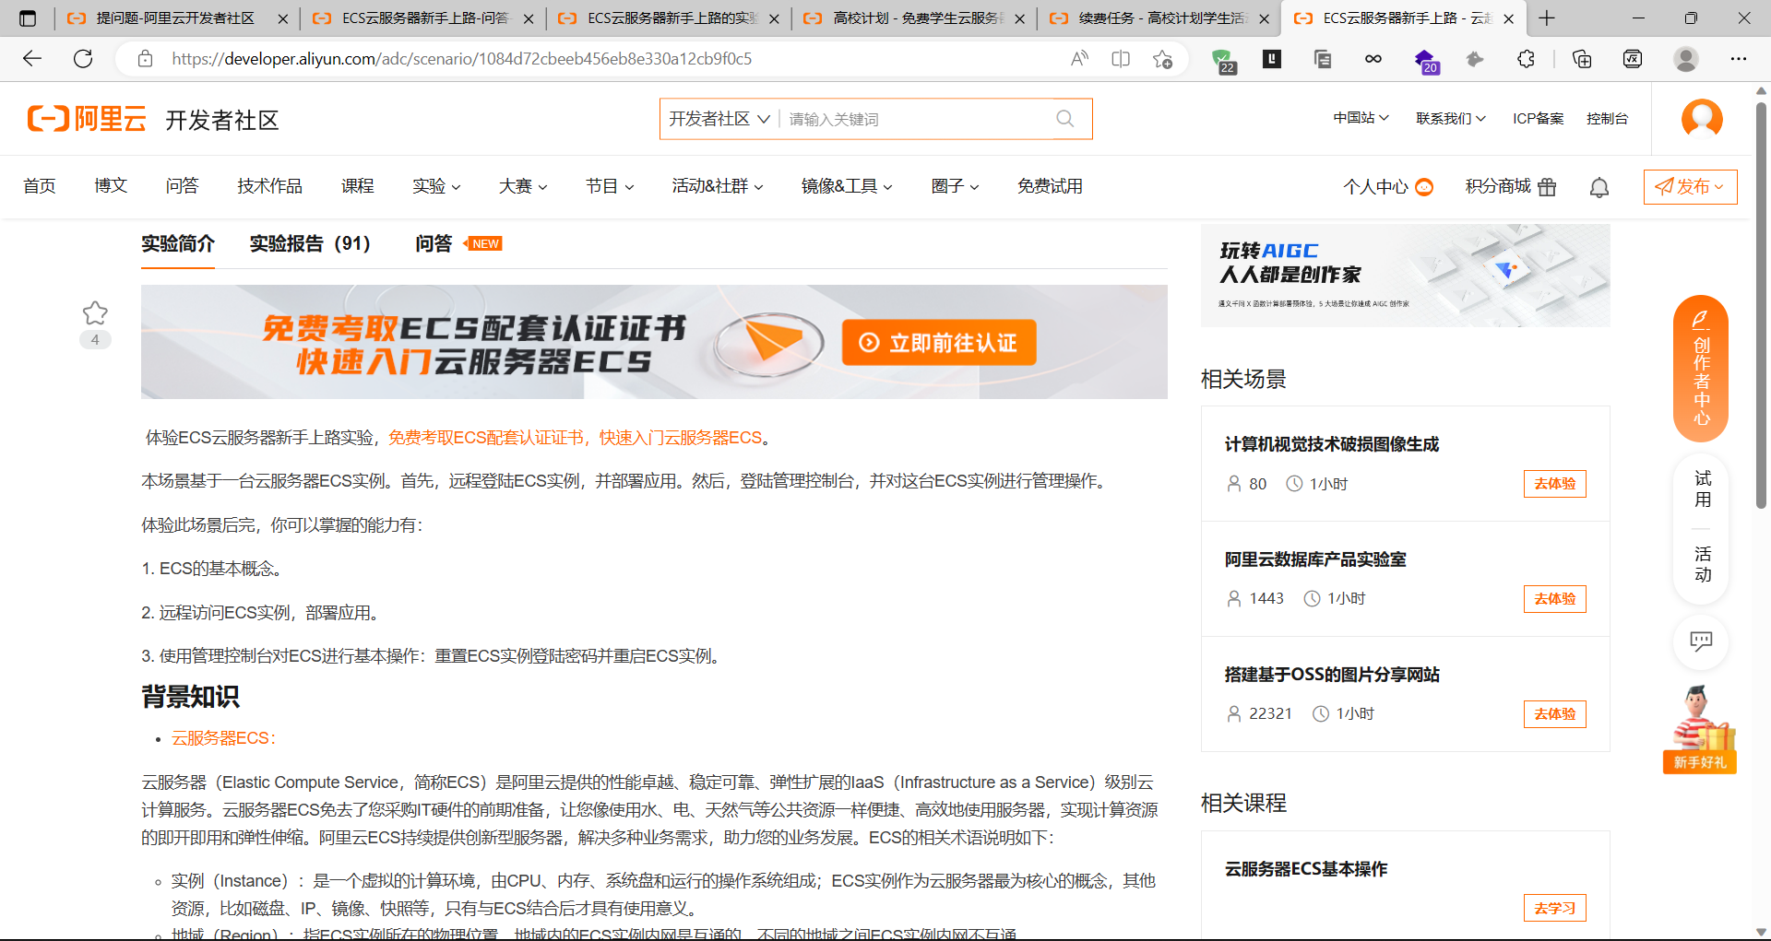Open browser settings and more menu
The height and width of the screenshot is (941, 1771).
coord(1739,59)
